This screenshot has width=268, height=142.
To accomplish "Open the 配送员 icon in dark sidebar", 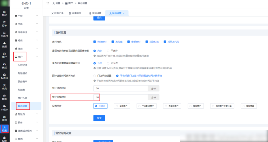I will pyautogui.click(x=4, y=76).
